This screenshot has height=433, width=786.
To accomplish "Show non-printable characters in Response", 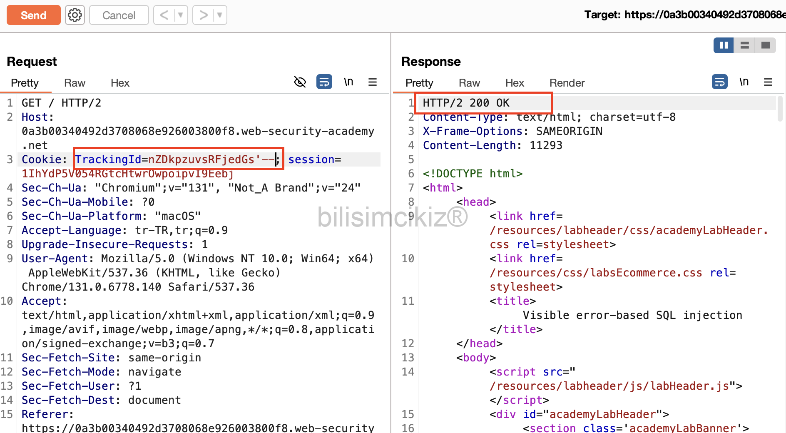I will click(x=744, y=82).
